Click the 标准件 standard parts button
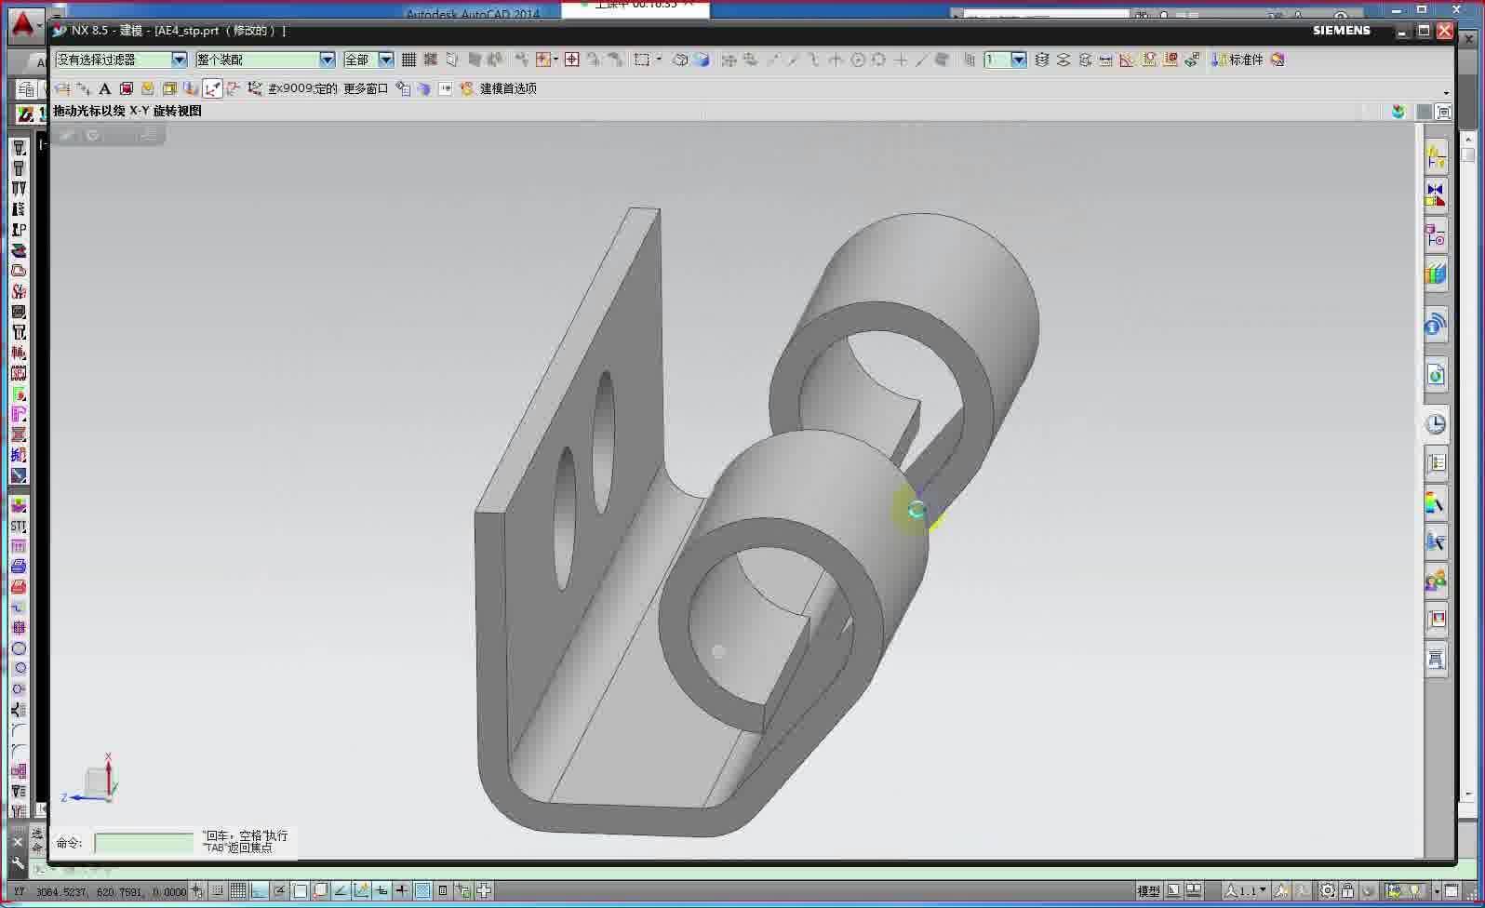 (1237, 60)
